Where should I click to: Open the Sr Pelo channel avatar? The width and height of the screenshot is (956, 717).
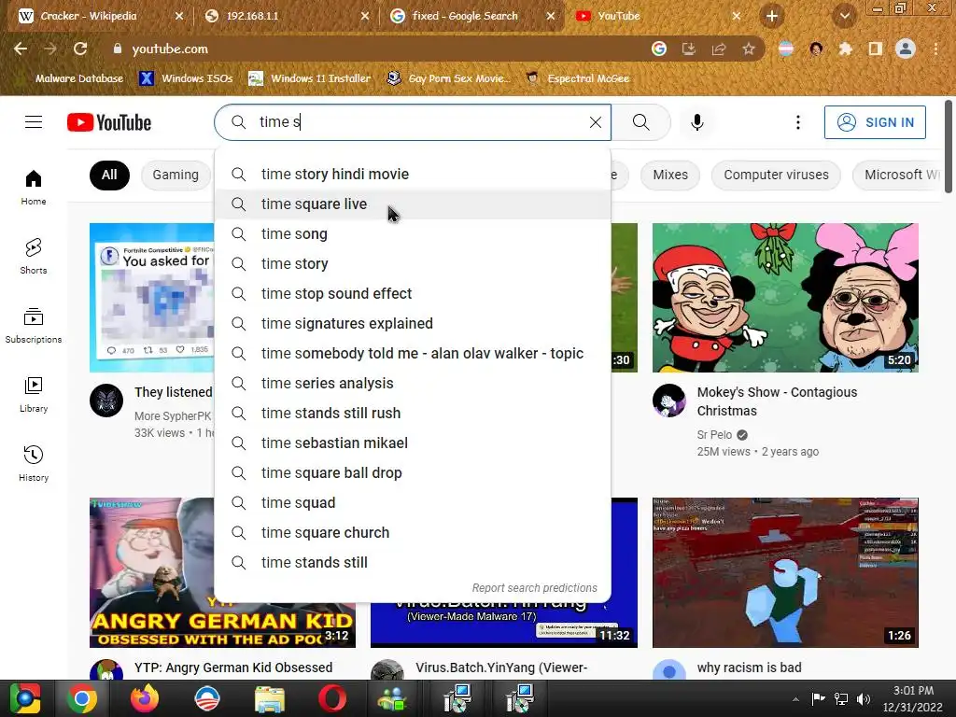tap(668, 401)
